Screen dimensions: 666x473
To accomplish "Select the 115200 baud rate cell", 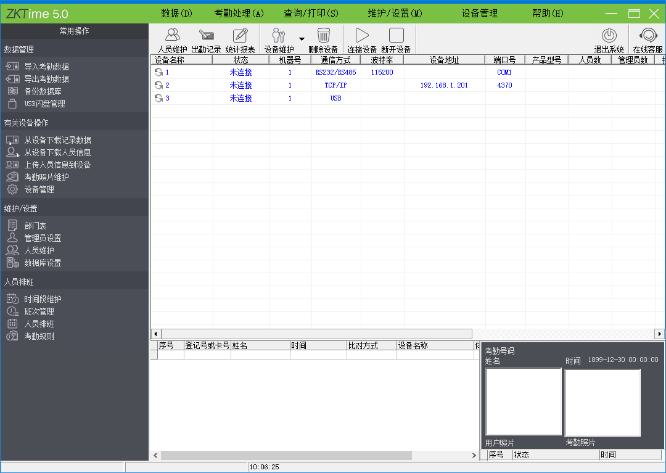I will click(382, 72).
